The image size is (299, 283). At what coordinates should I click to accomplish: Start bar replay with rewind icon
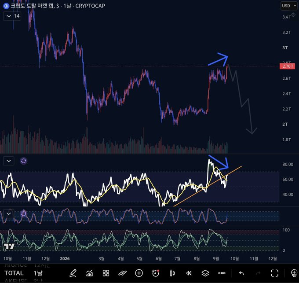click(189, 273)
